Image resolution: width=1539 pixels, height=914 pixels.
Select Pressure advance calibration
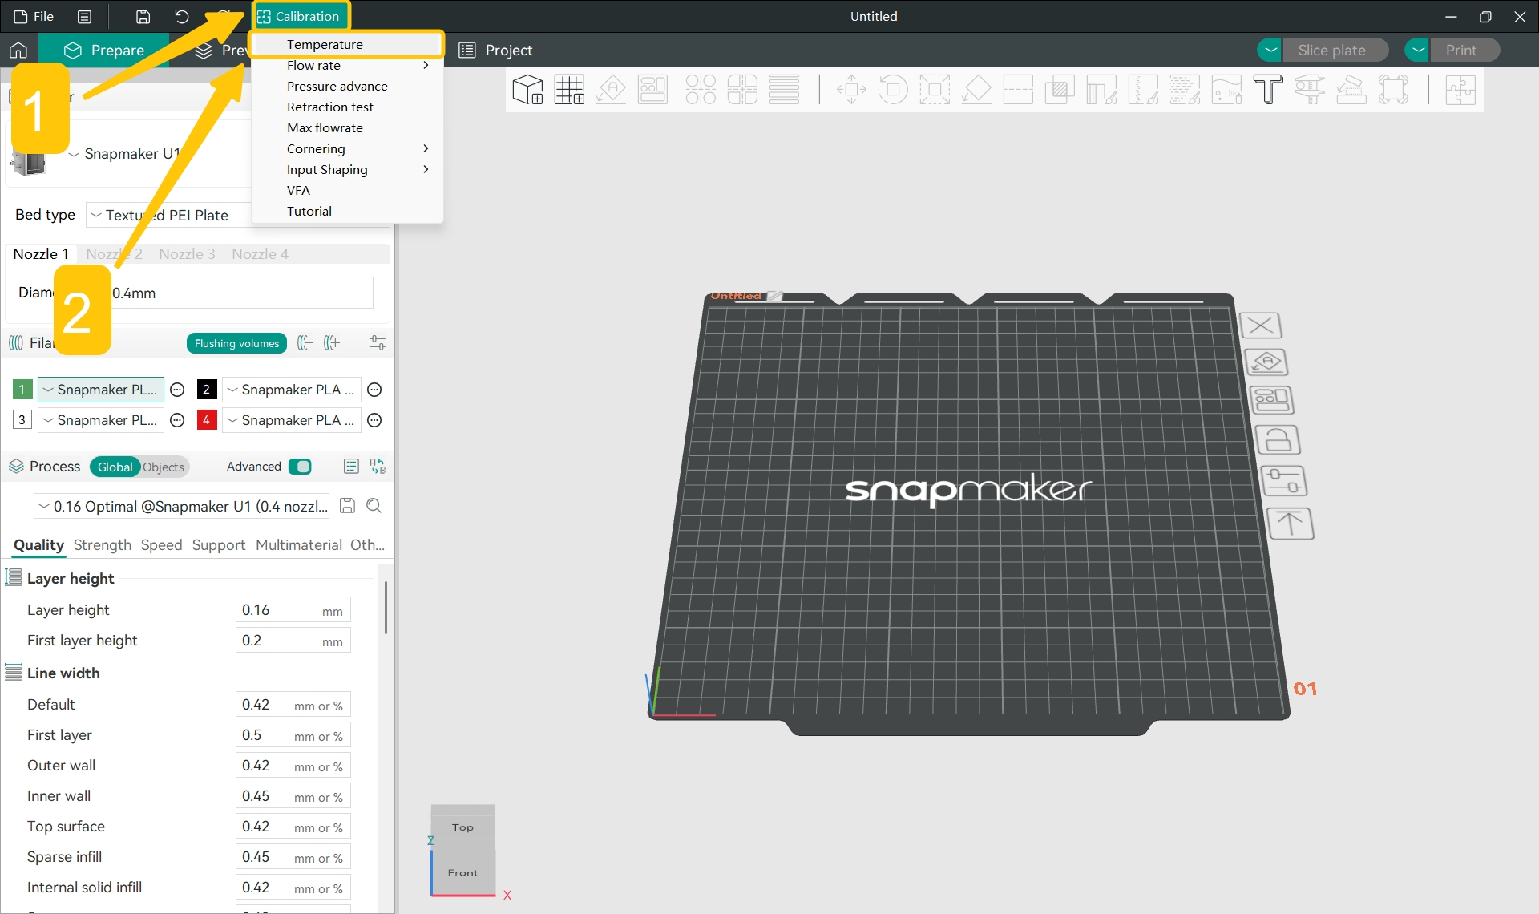[347, 87]
